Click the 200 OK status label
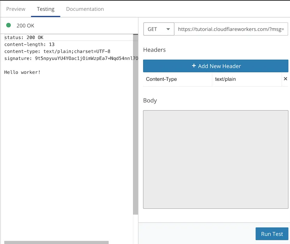 coord(26,26)
